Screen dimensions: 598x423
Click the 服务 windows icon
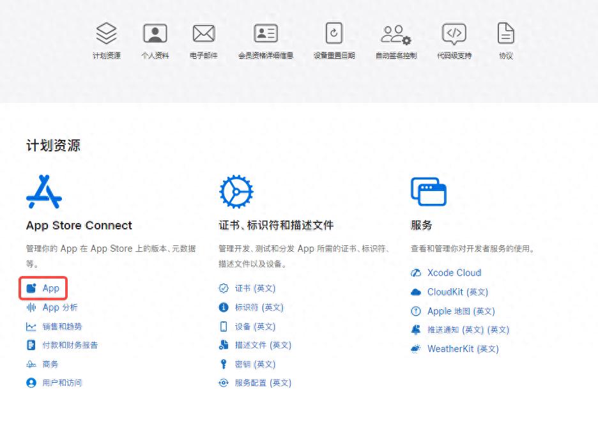[428, 192]
